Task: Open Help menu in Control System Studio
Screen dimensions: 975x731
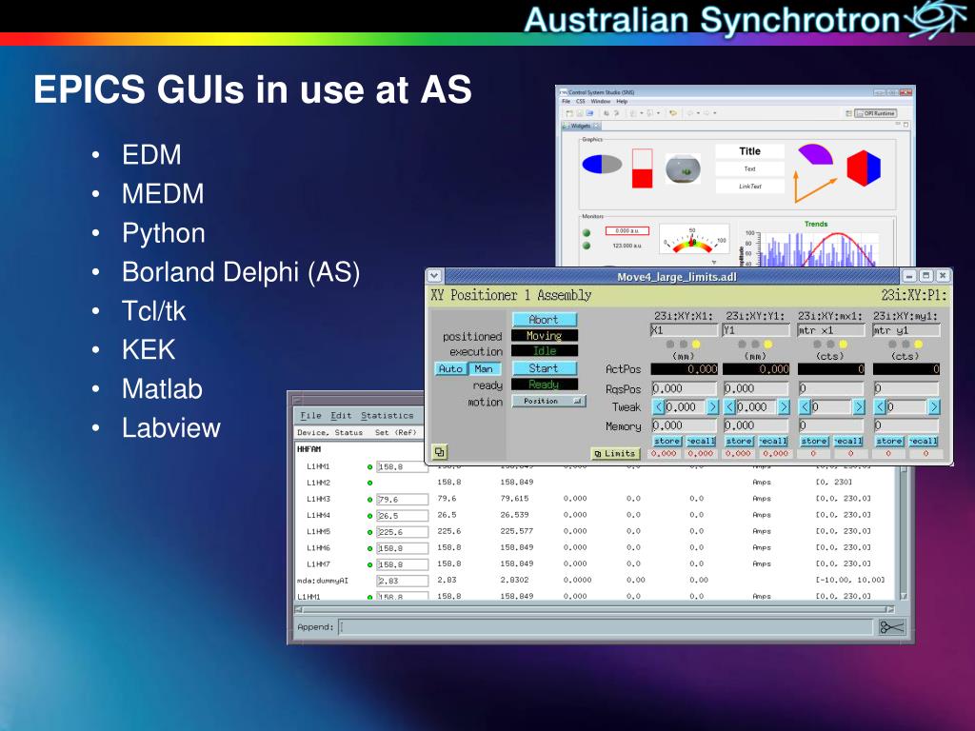Action: coord(622,101)
